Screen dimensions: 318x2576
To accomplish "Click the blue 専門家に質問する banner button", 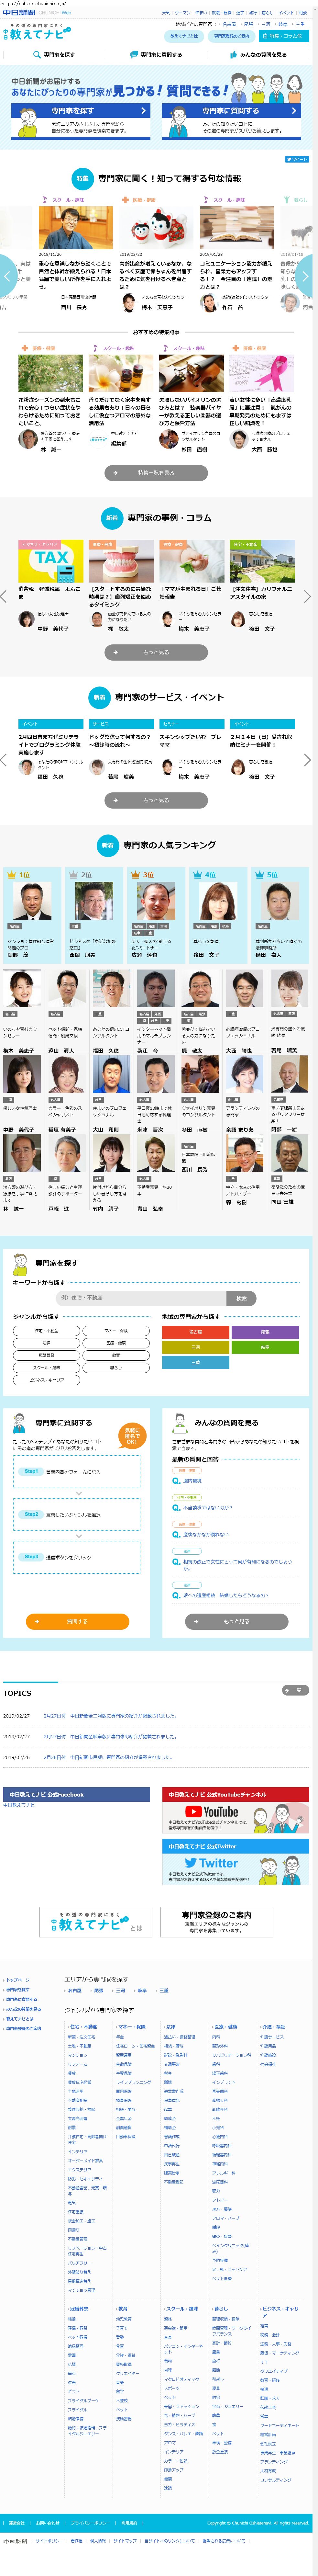I will pos(232,111).
